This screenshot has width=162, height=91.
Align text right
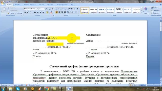(62, 12)
